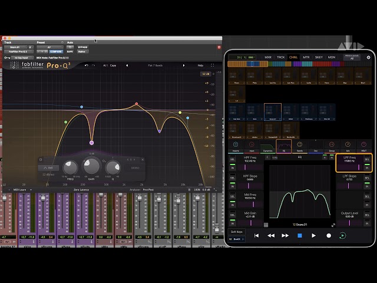The width and height of the screenshot is (377, 283).
Task: Toggle HPF Slope IN switch
Action: 233,186
